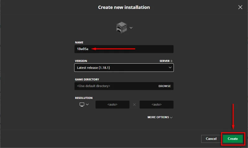Click BROWSE to choose game directory
Viewport: 248px width, 148px height.
[x=165, y=86]
